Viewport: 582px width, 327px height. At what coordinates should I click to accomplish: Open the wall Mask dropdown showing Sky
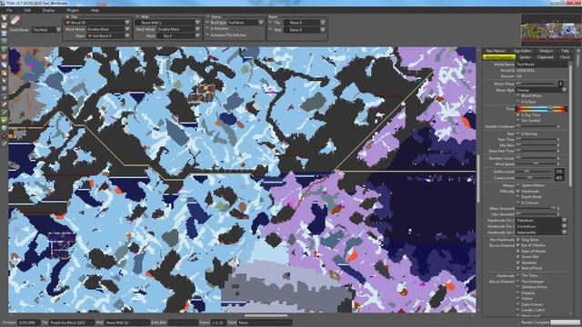click(178, 35)
